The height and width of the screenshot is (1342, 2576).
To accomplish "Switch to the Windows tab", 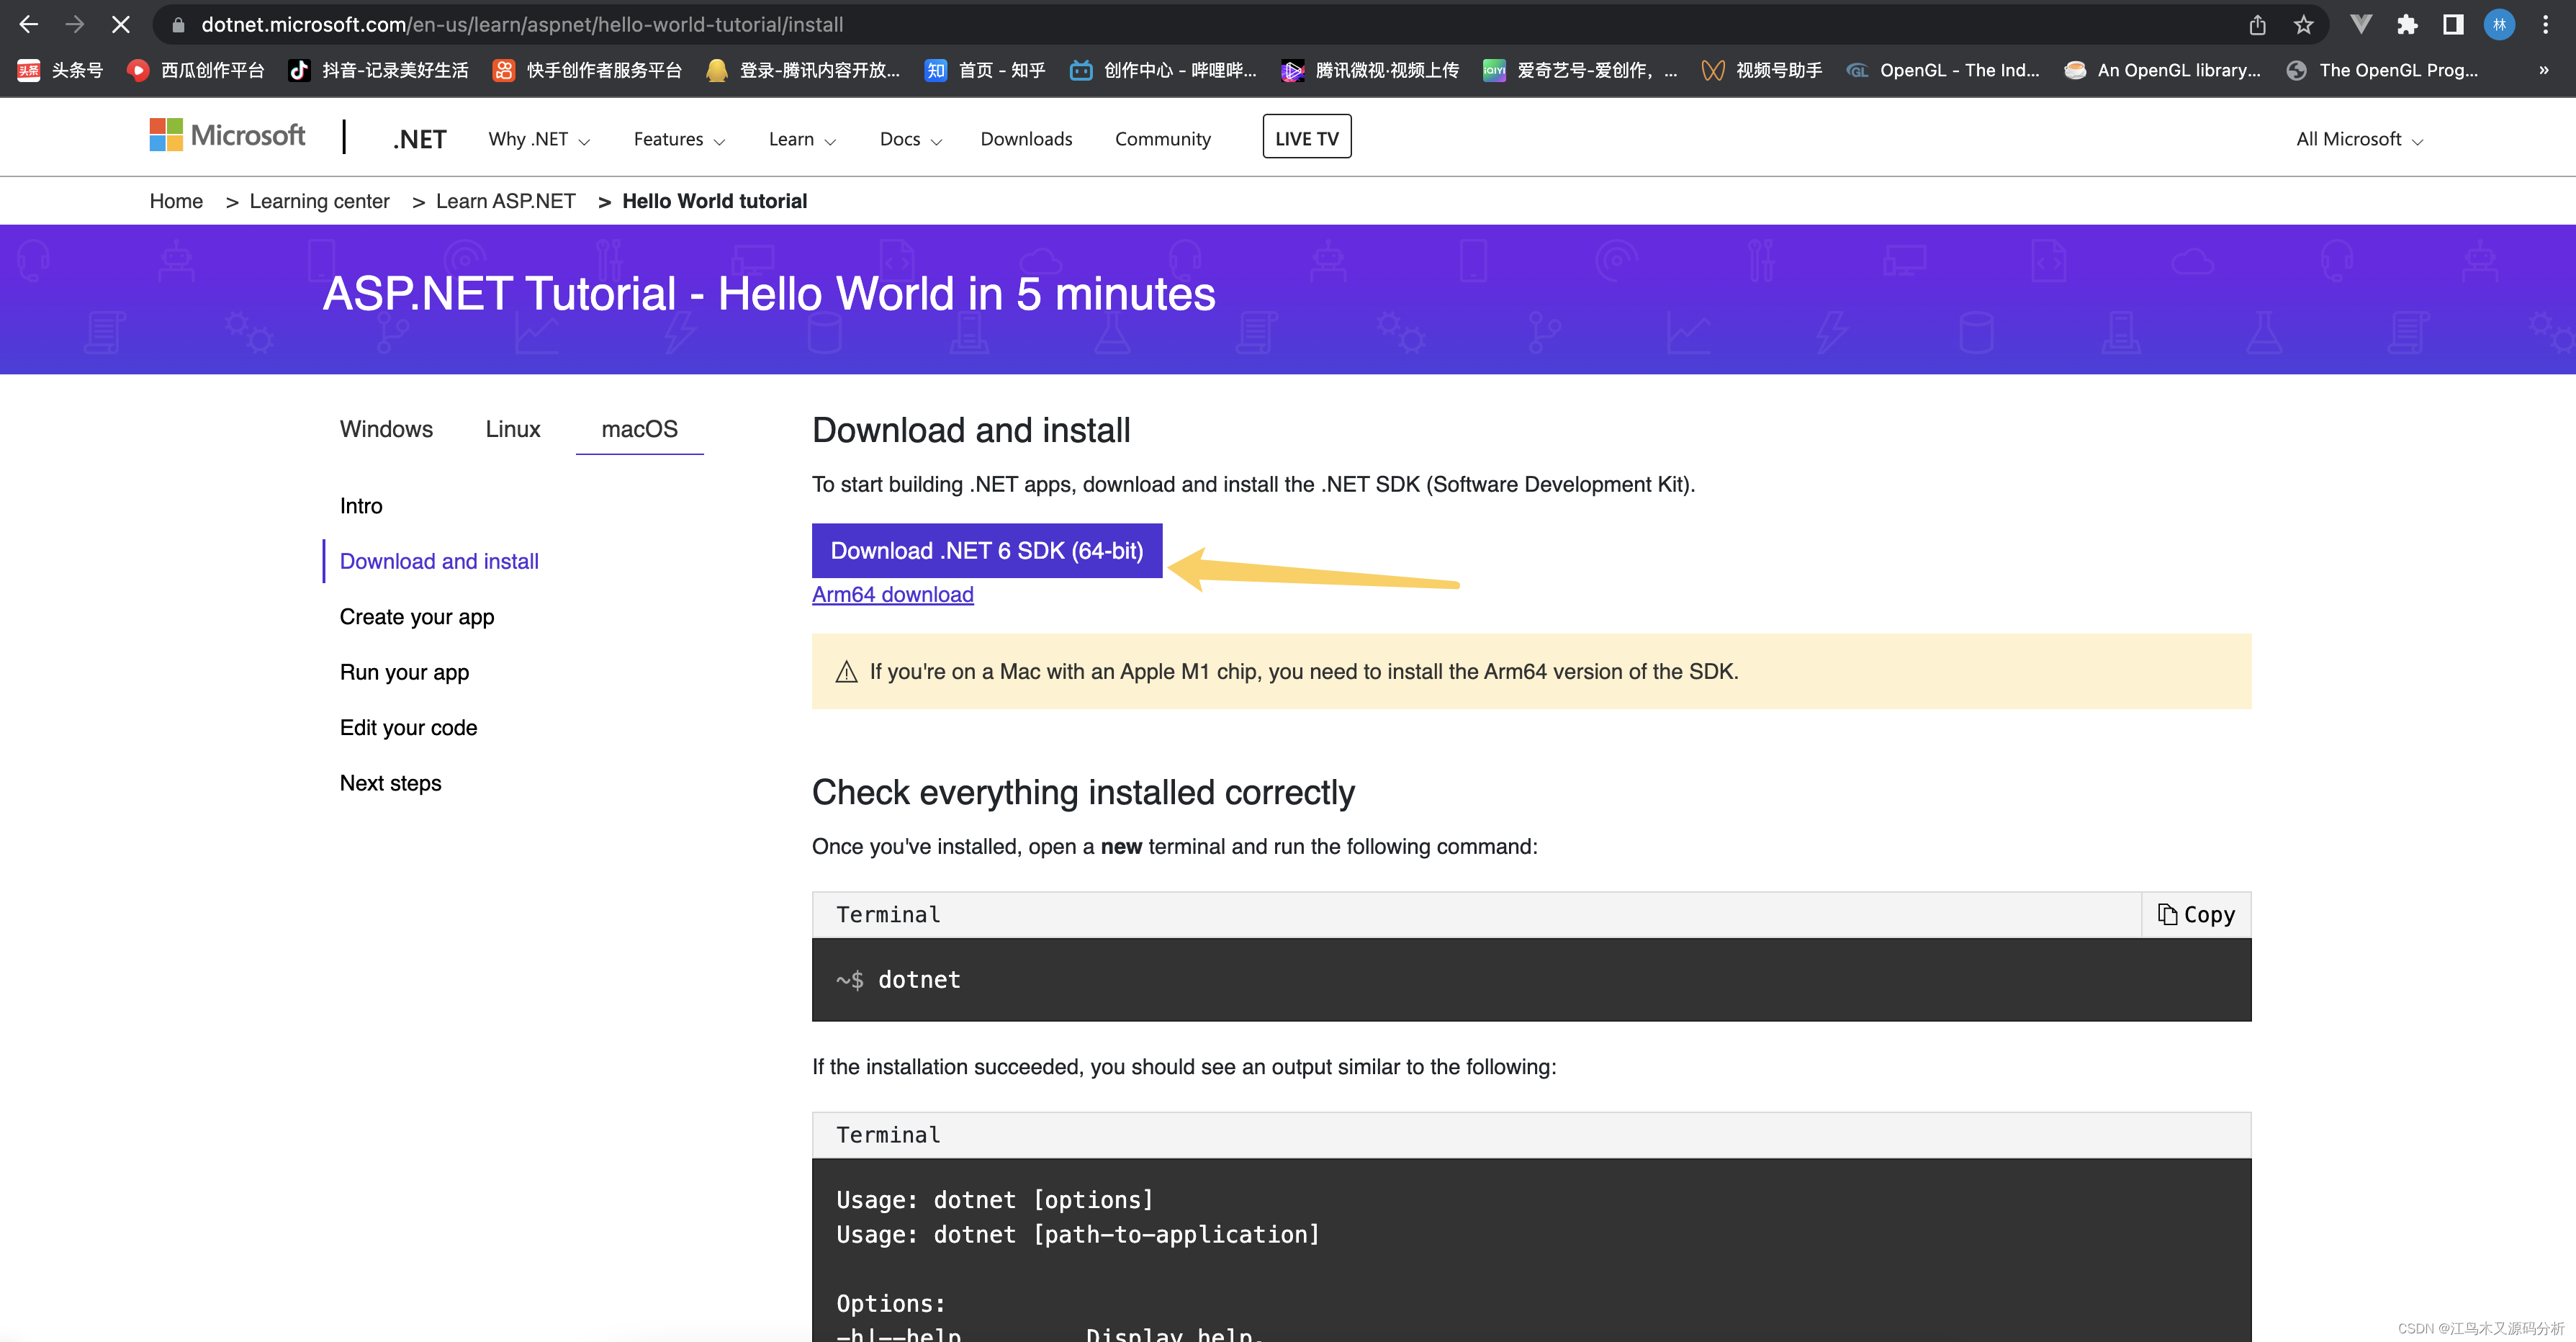I will 386,429.
